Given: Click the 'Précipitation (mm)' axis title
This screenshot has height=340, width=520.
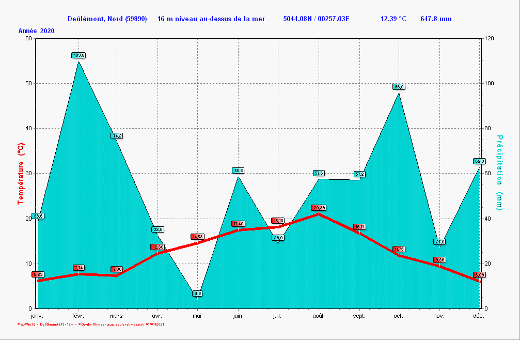Looking at the screenshot, I should [499, 173].
